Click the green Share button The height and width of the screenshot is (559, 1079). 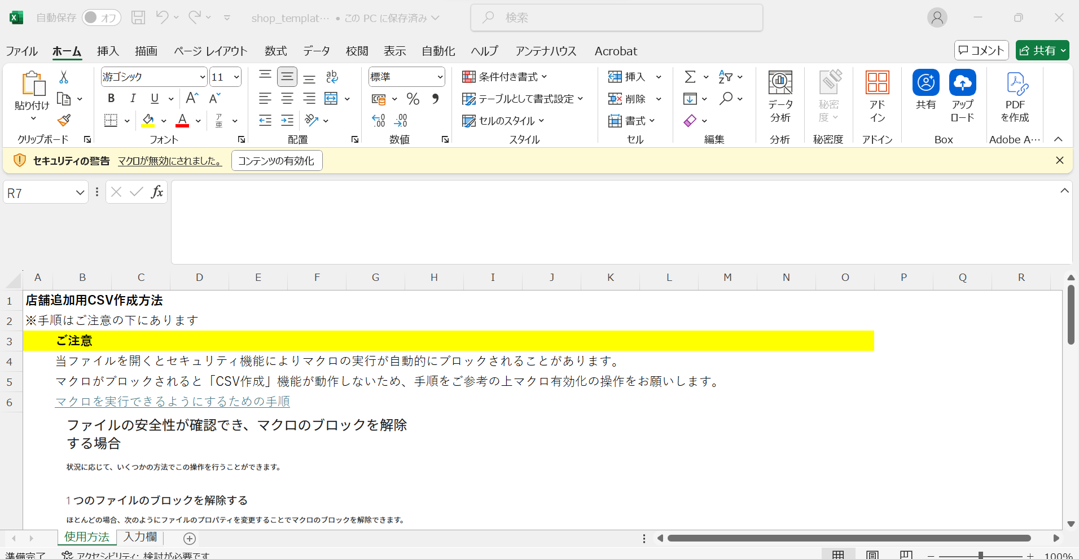[1042, 50]
